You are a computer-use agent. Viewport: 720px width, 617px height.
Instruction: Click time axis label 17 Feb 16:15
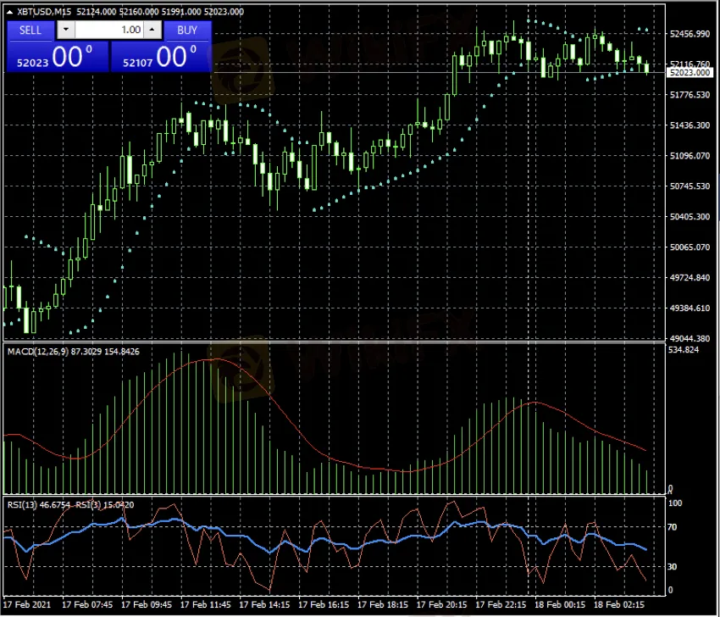(324, 604)
